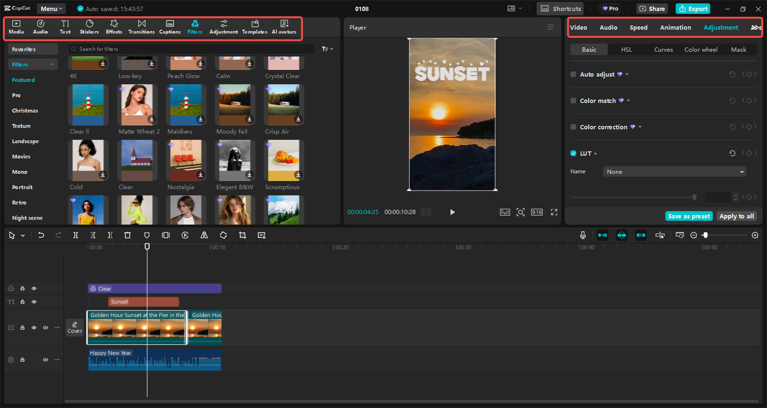Lock the main video track
Viewport: 767px width, 408px height.
click(22, 328)
